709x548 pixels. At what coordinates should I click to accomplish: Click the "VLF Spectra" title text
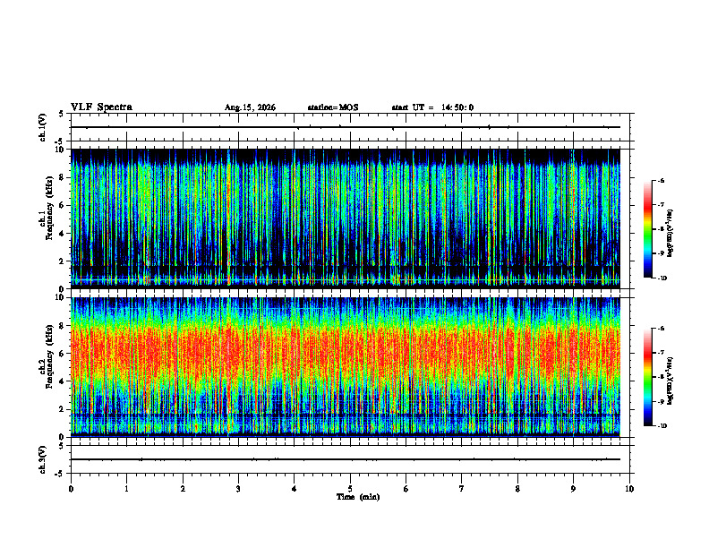[x=101, y=107]
